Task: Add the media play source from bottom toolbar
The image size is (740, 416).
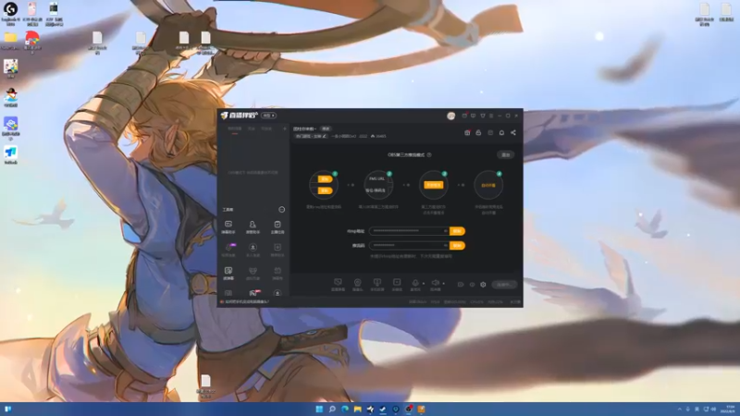Action: coord(397,285)
